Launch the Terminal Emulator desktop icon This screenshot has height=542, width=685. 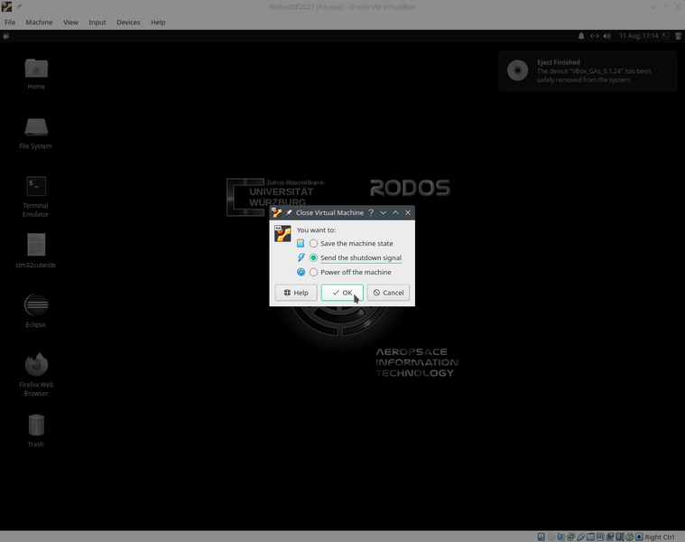coord(36,187)
